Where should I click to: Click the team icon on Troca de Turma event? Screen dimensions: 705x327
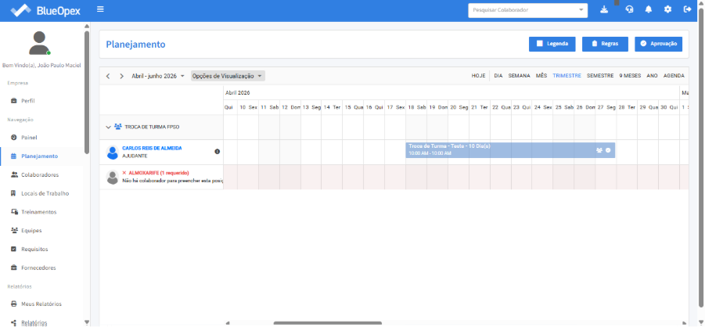point(599,150)
